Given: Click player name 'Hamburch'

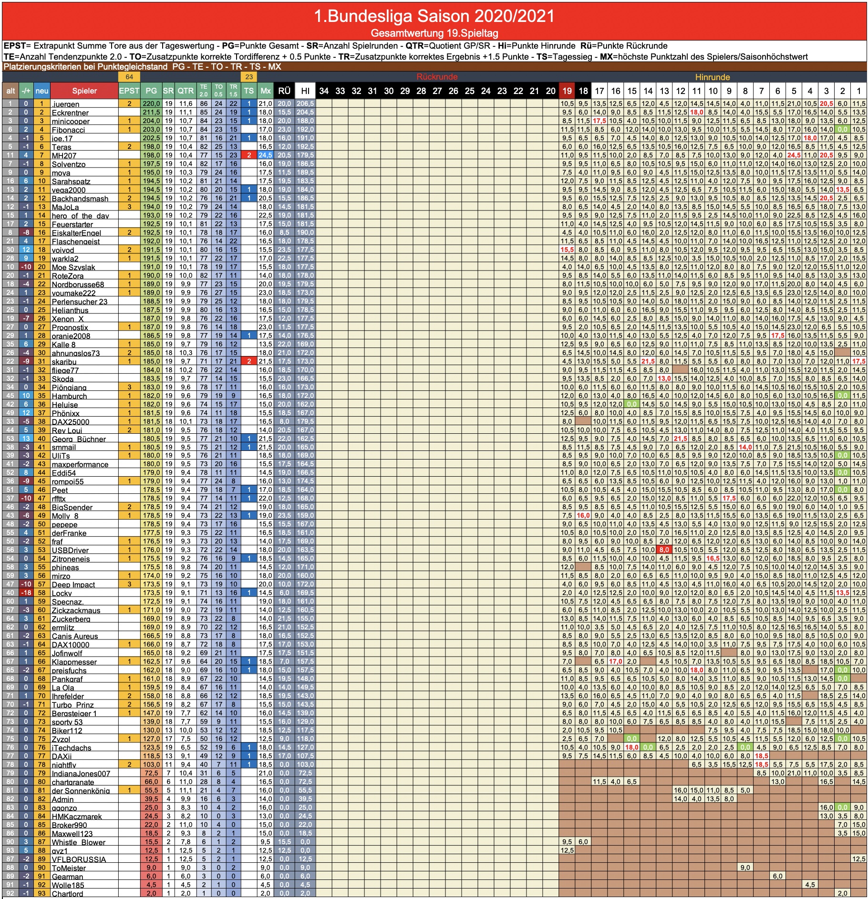Looking at the screenshot, I should pos(69,396).
